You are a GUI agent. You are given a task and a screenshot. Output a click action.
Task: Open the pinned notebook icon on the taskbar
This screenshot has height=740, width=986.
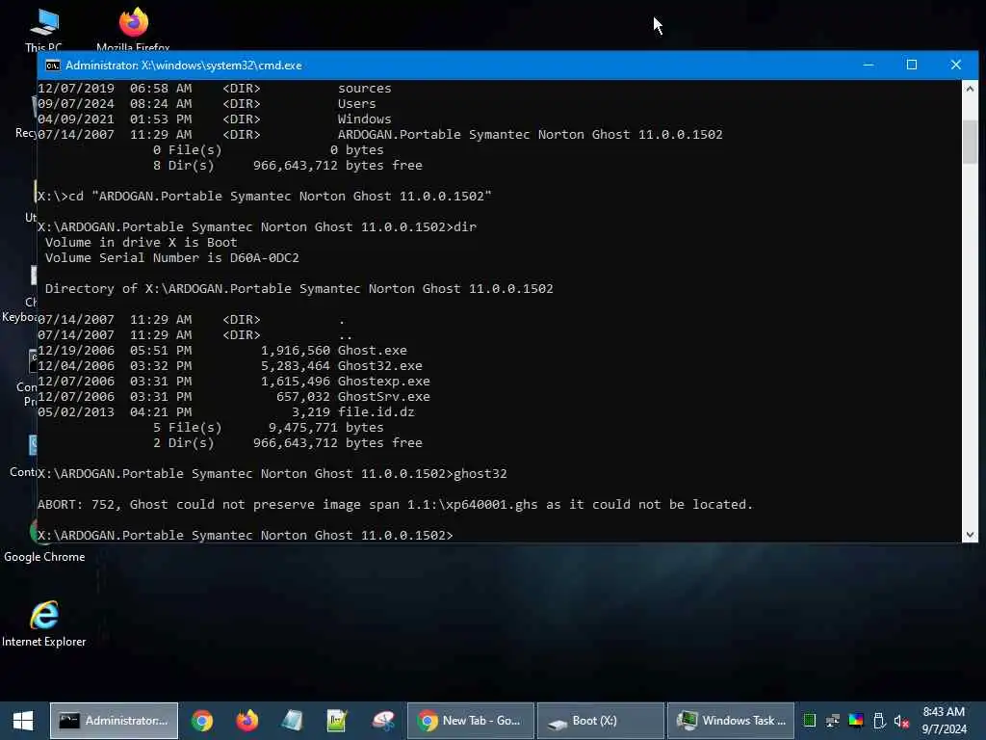click(x=292, y=721)
